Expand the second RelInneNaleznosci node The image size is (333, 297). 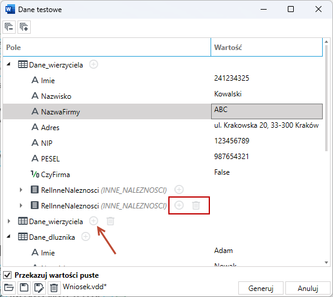(21, 205)
